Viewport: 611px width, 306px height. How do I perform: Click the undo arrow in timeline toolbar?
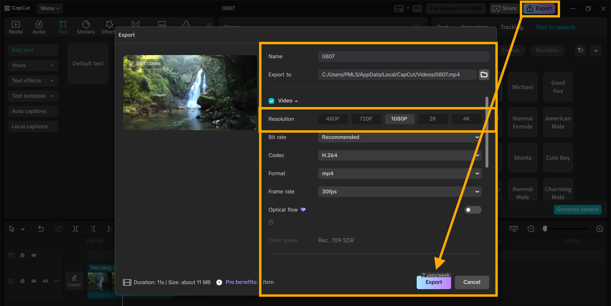tap(41, 229)
